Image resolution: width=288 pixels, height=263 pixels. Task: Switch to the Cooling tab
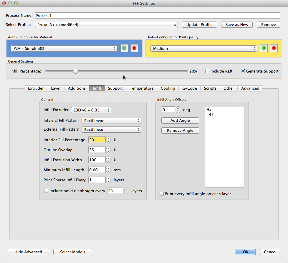point(168,88)
